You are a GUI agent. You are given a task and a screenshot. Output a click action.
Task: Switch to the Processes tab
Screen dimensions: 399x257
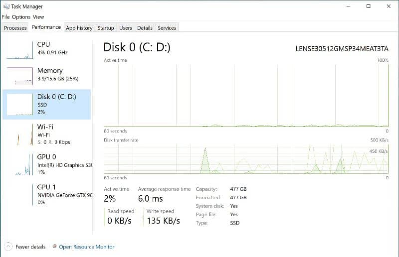(15, 28)
